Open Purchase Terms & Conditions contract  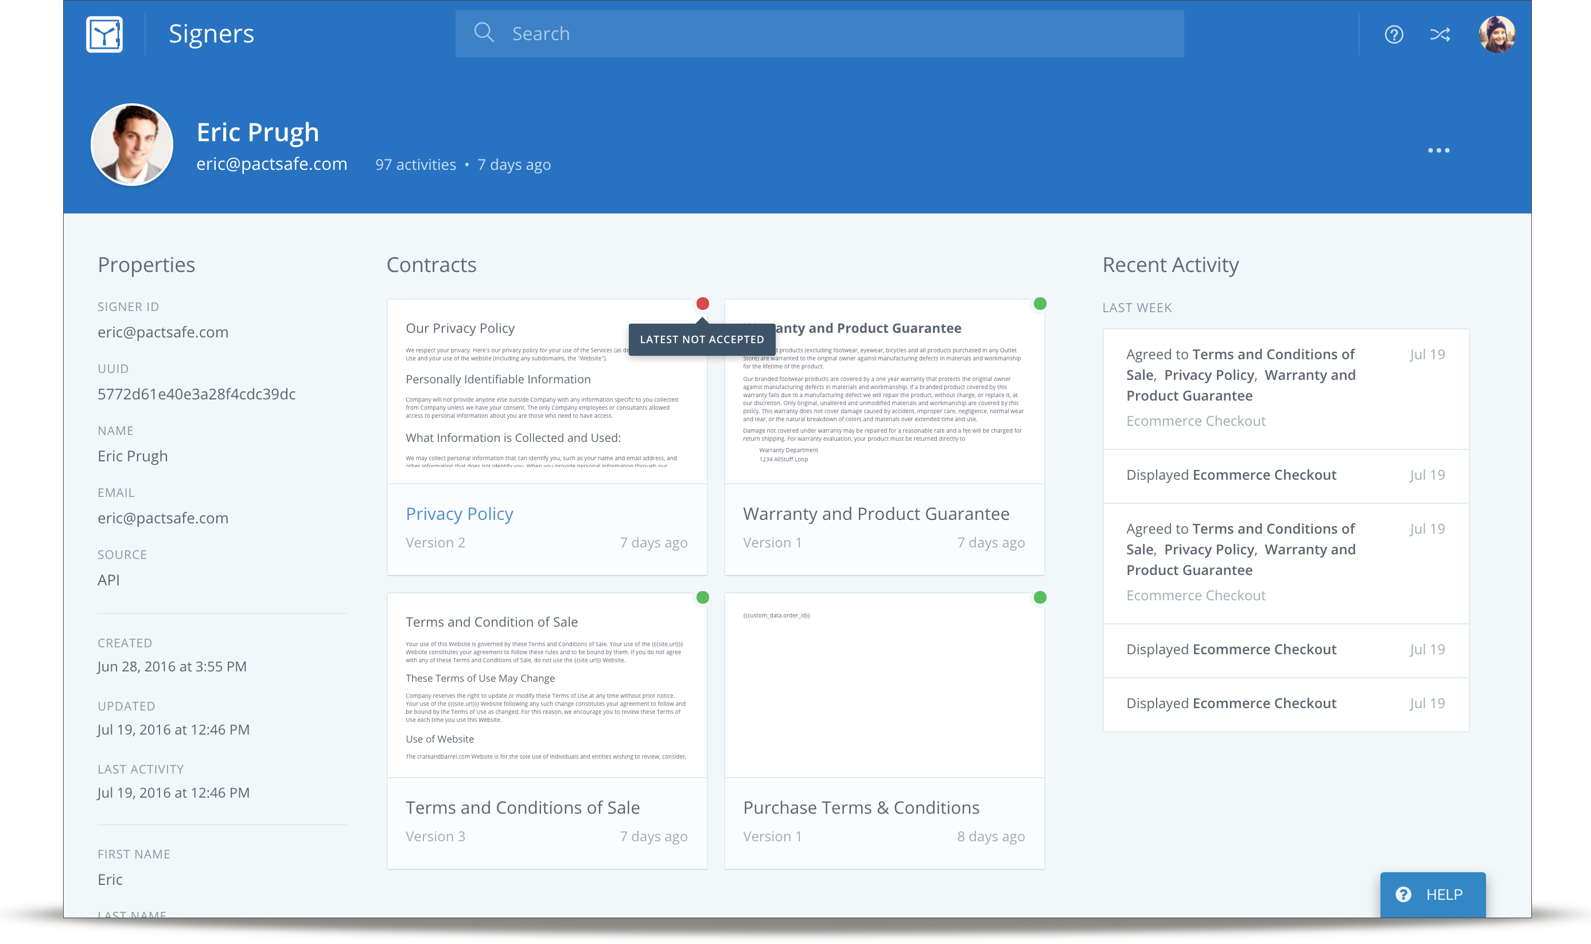click(861, 808)
